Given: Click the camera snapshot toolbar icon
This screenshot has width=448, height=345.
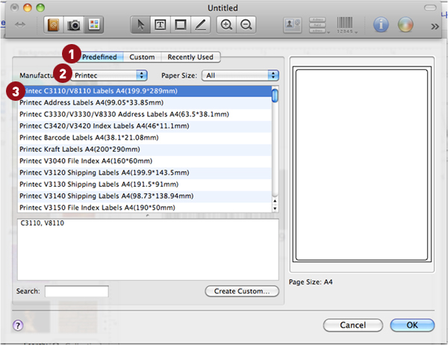Looking at the screenshot, I should click(x=74, y=25).
